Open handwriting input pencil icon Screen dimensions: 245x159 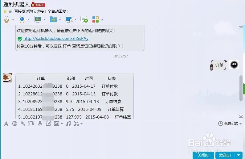(x=48, y=123)
